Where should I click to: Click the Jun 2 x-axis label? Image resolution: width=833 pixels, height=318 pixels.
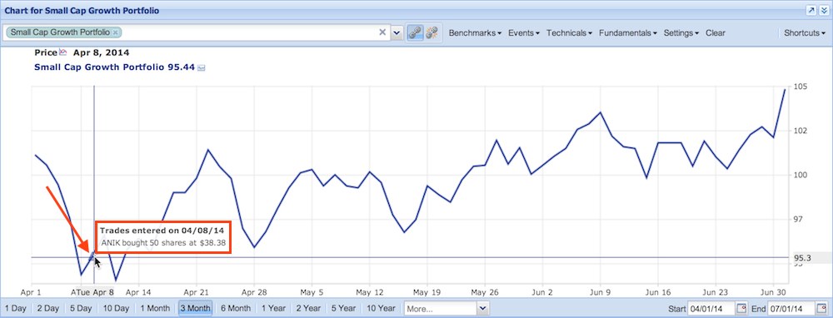(542, 292)
